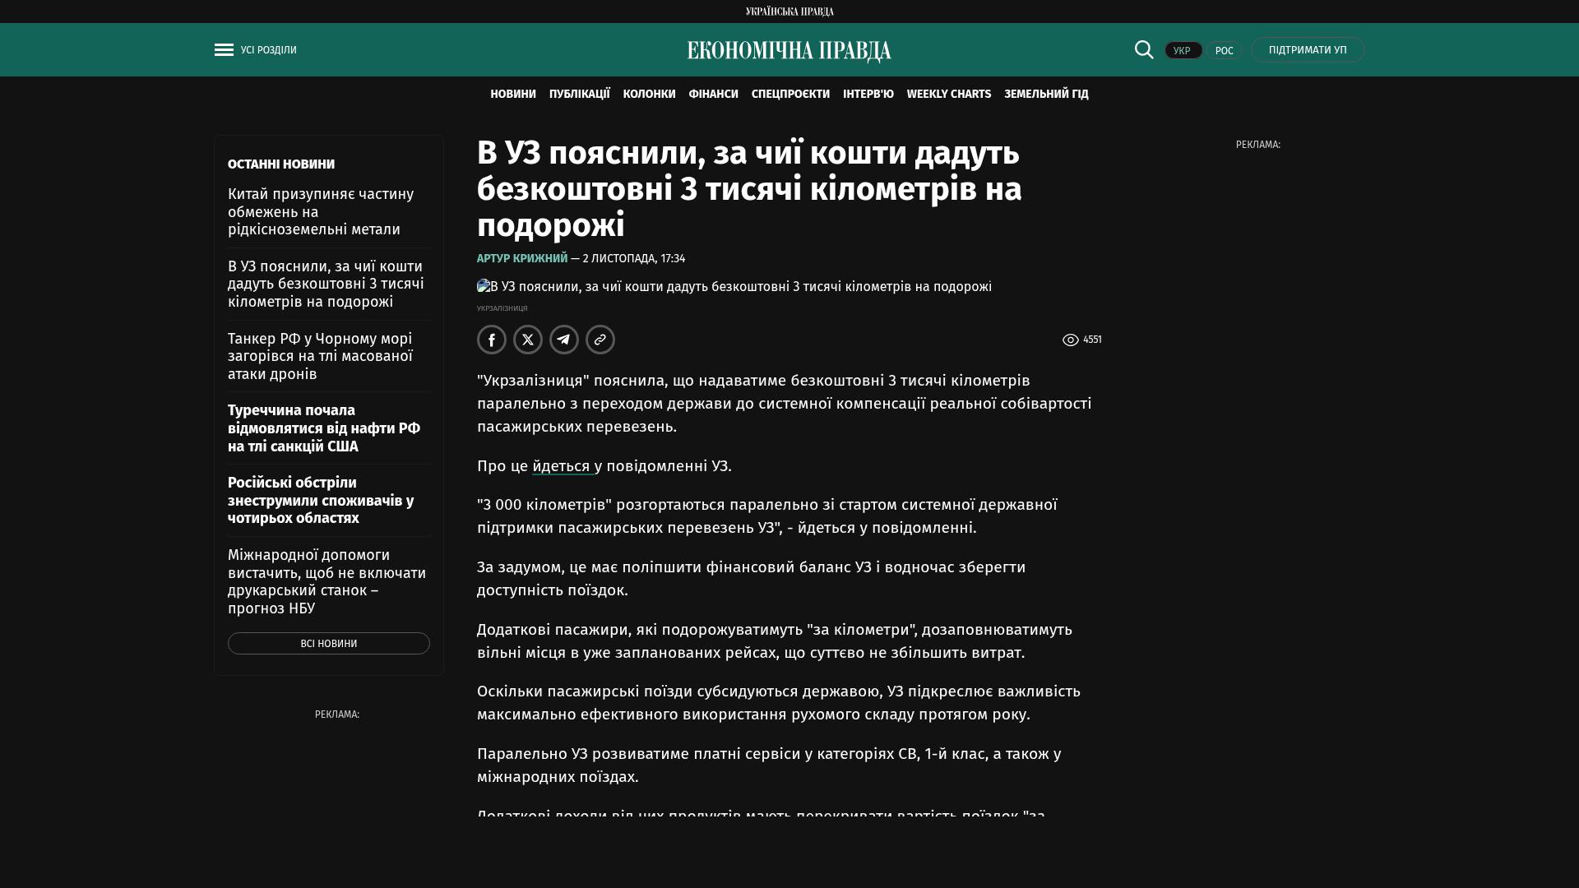Copy article link icon

600,340
